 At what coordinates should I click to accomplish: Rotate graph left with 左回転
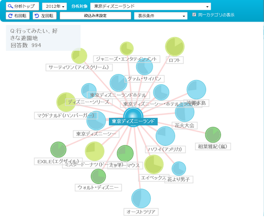(x=45, y=16)
